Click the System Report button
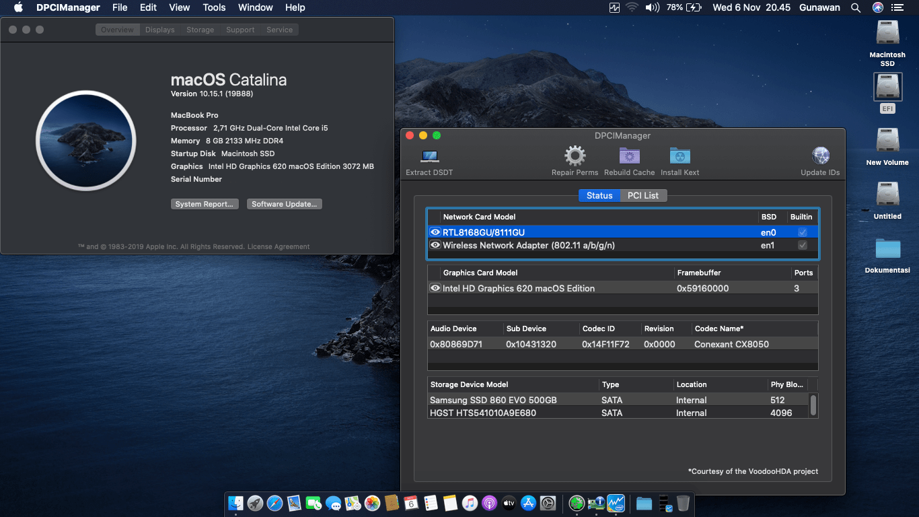919x517 pixels. (205, 203)
